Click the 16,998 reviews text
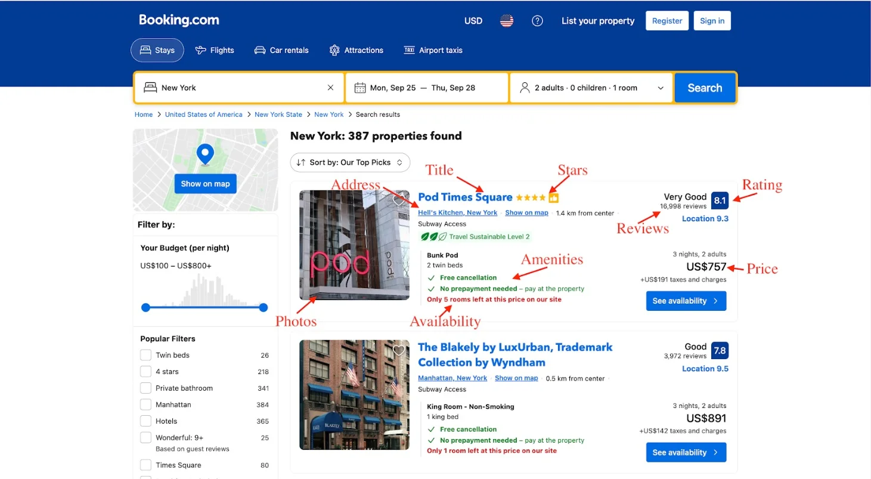Image resolution: width=871 pixels, height=479 pixels. tap(683, 206)
